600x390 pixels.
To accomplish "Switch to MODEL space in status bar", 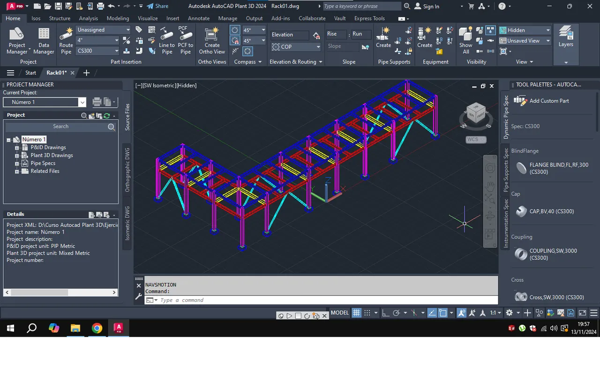I will 340,313.
